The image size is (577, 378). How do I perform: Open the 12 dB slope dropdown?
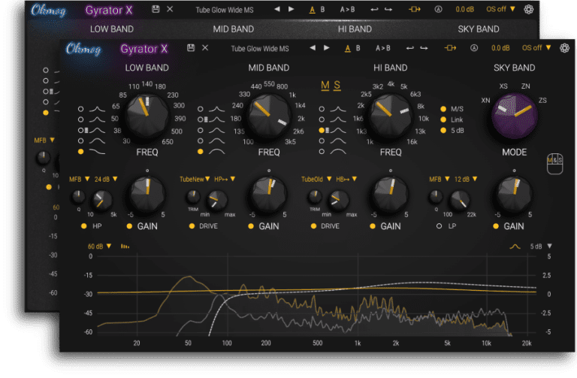pos(466,180)
